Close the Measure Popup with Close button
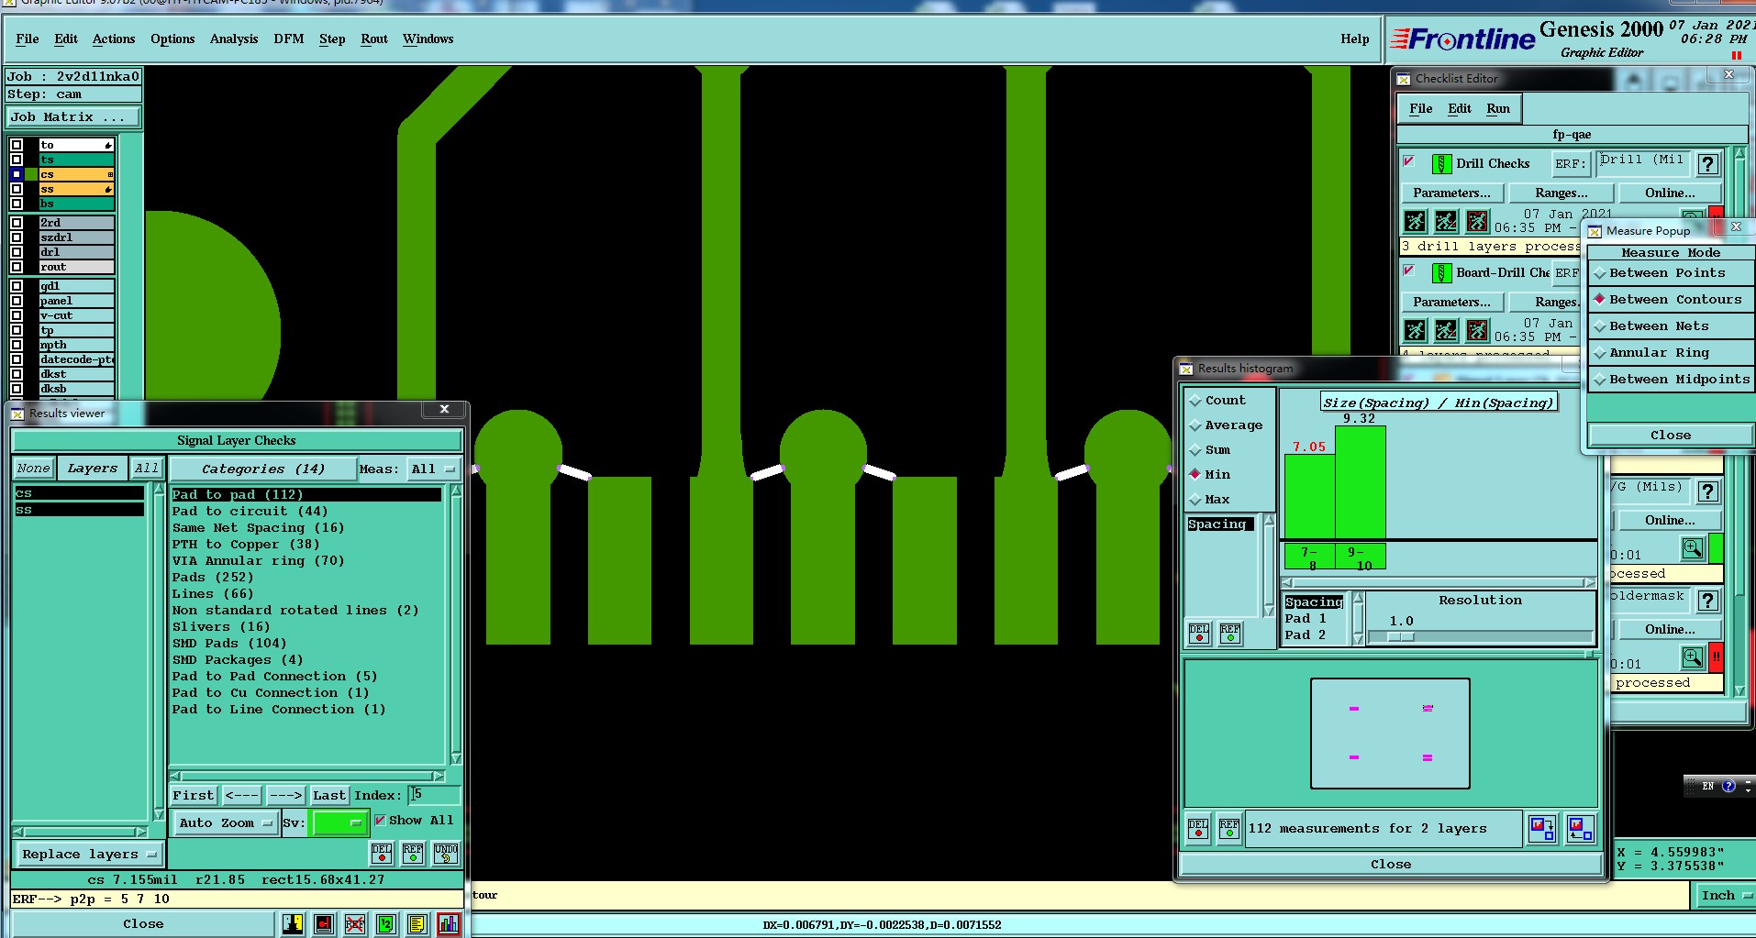This screenshot has height=938, width=1756. click(1670, 436)
